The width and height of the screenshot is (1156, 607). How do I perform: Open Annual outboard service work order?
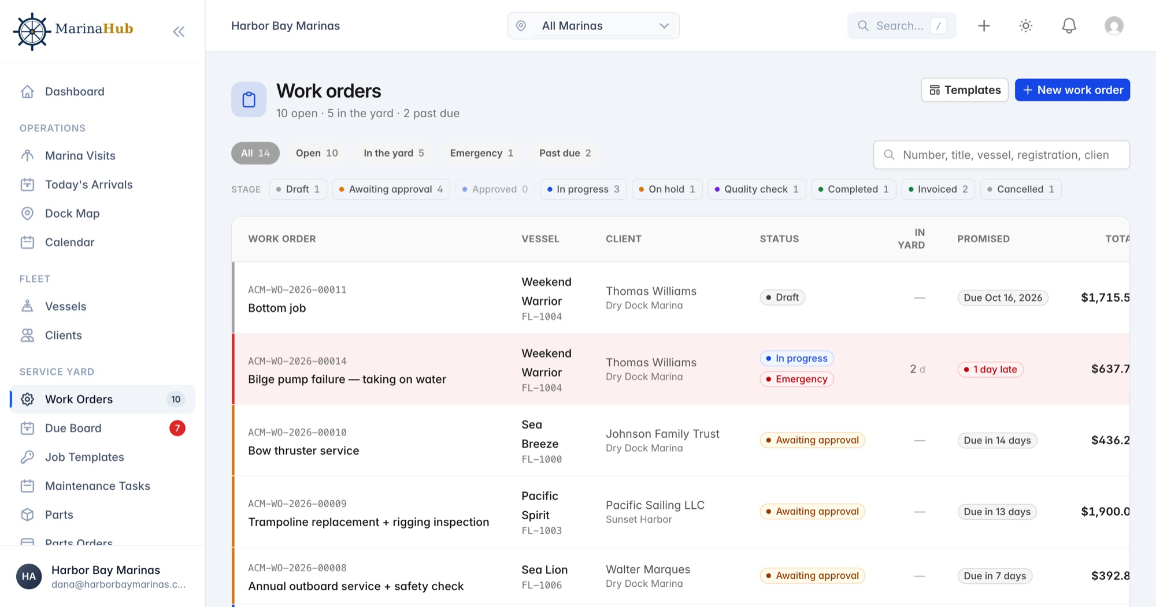681,576
